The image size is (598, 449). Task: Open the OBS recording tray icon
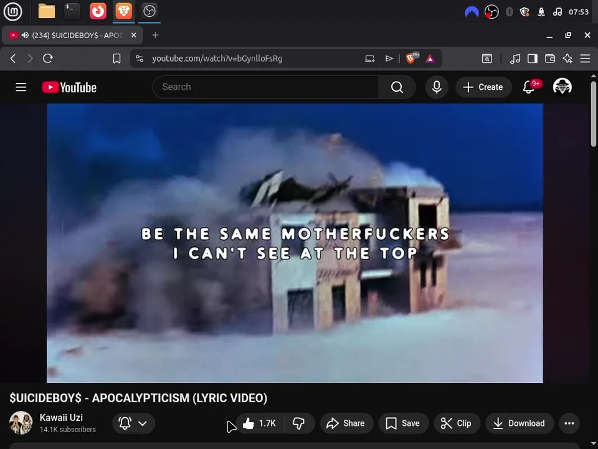click(491, 12)
